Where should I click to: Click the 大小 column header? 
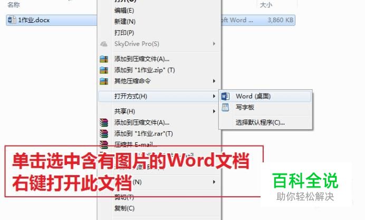(266, 5)
